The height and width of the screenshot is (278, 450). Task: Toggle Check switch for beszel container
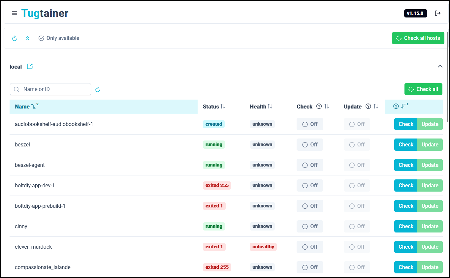(x=309, y=145)
